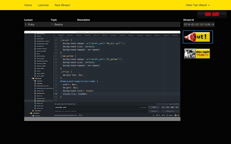
Task: Go to the Home page
Action: [28, 5]
